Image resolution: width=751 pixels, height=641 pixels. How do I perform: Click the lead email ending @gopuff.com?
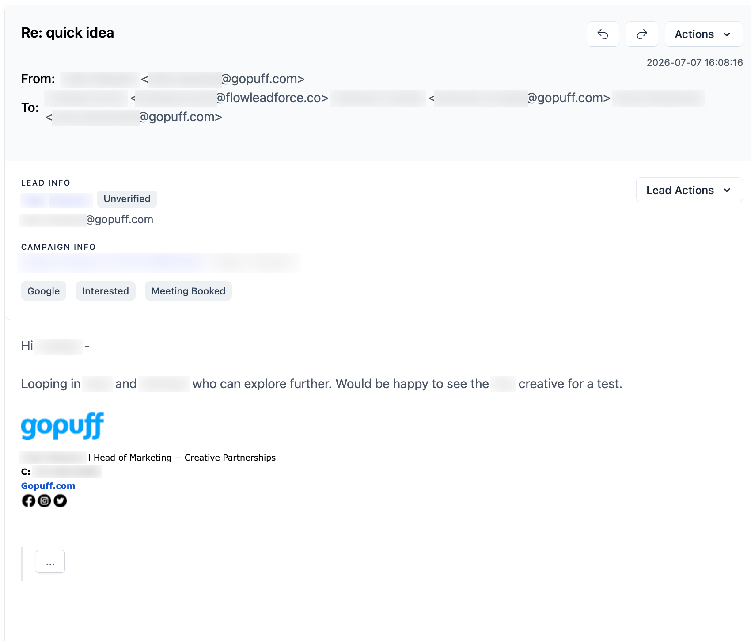87,220
